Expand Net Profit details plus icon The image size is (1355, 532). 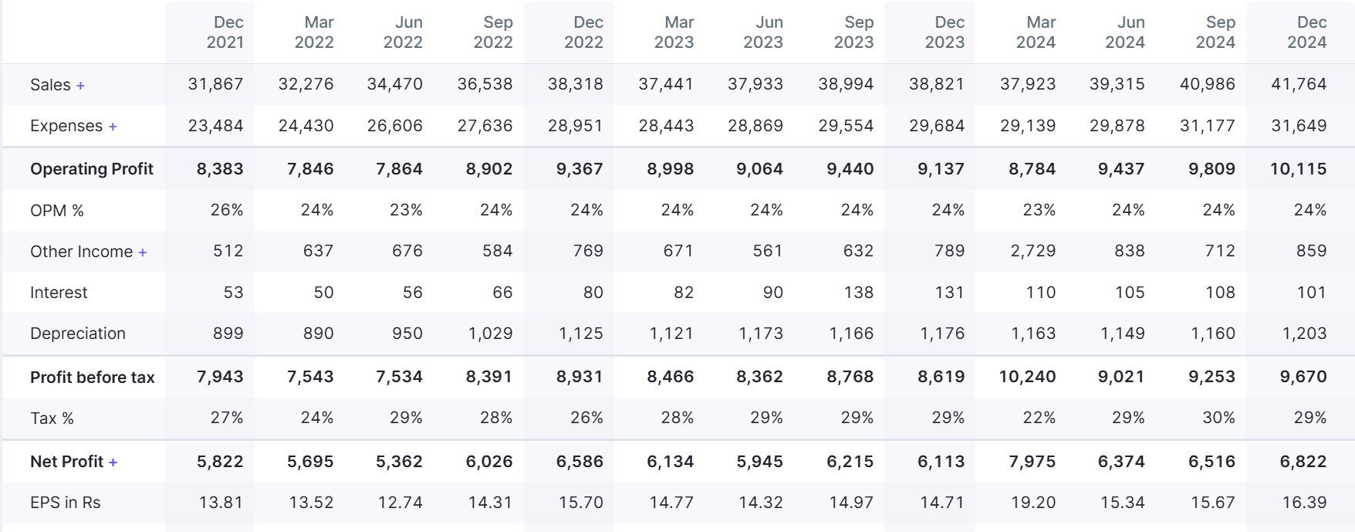coord(113,463)
